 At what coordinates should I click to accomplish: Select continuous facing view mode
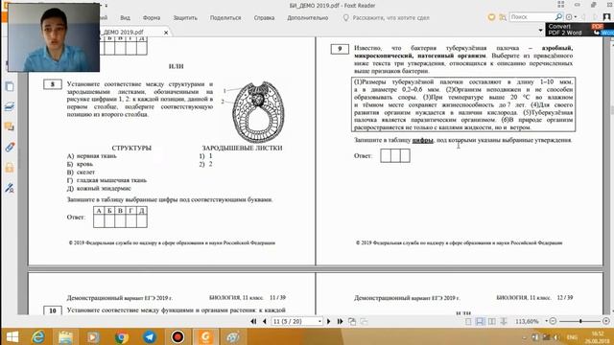504,321
